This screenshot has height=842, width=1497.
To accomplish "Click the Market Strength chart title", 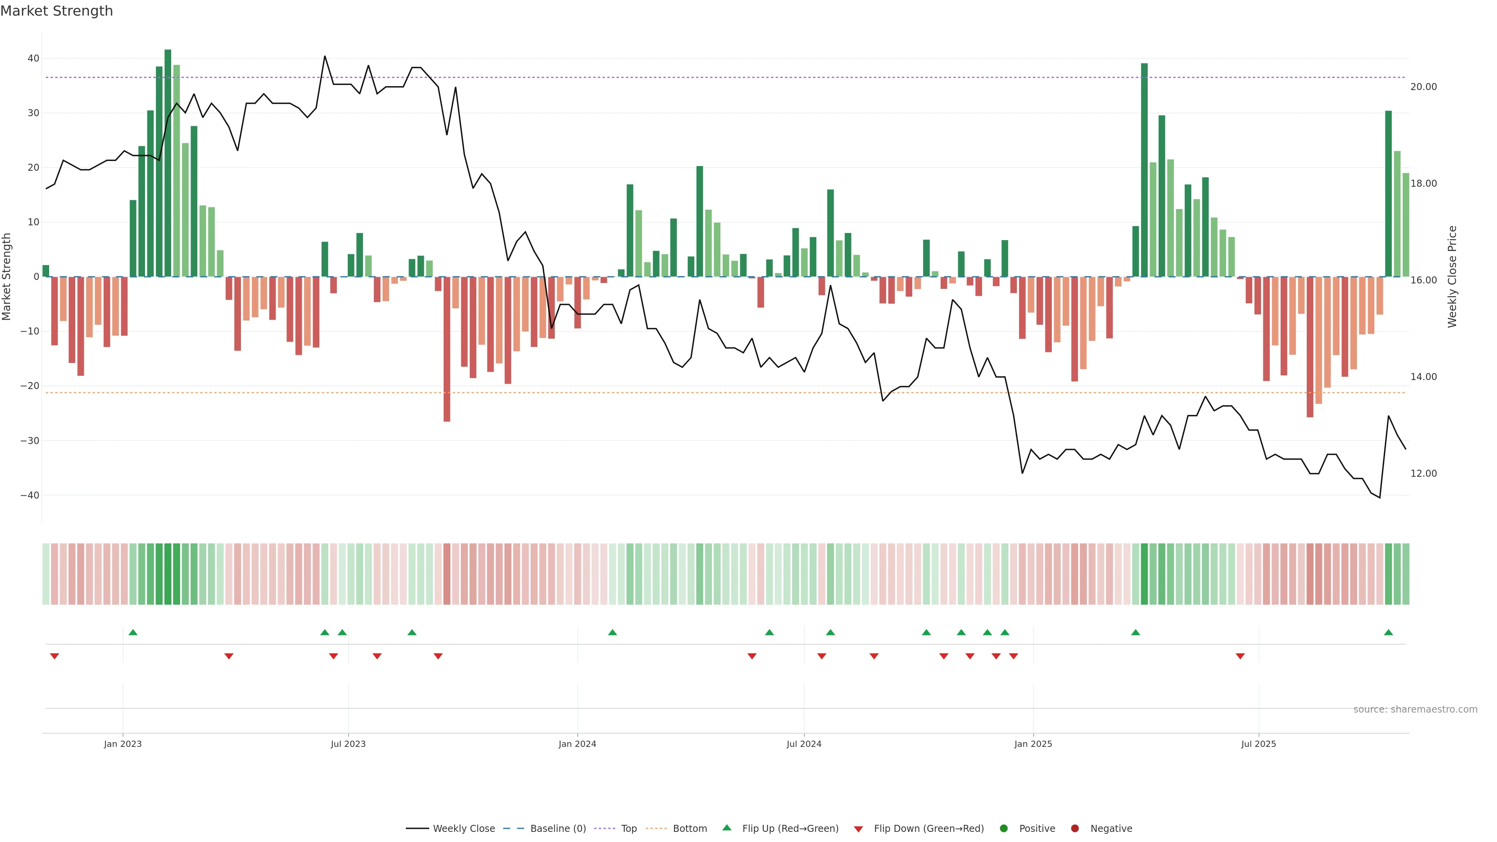I will [x=57, y=11].
